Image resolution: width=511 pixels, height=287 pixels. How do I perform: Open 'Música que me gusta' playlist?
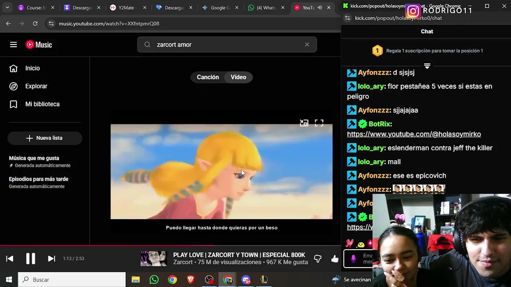click(x=45, y=161)
